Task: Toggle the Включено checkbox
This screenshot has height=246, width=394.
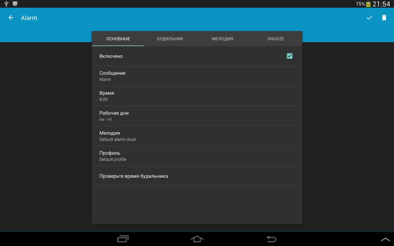Action: coord(289,56)
